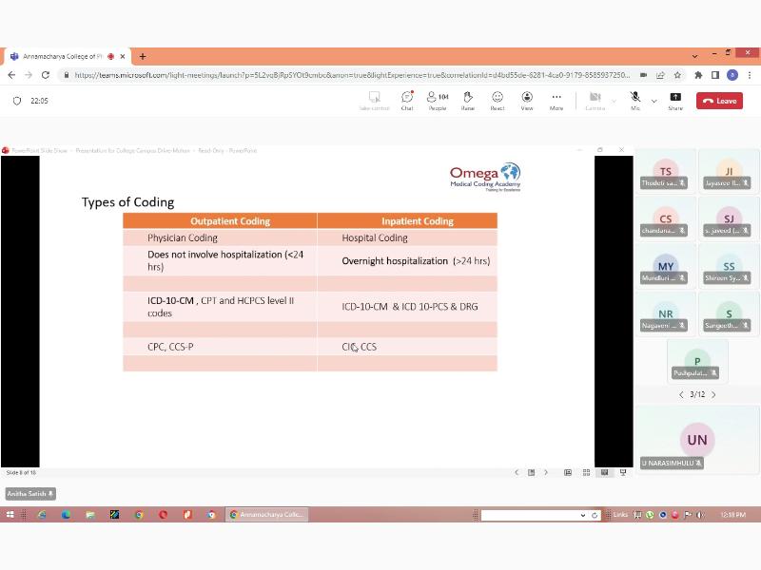Toggle the Mic mute button
Viewport: 761px width, 570px height.
point(634,100)
